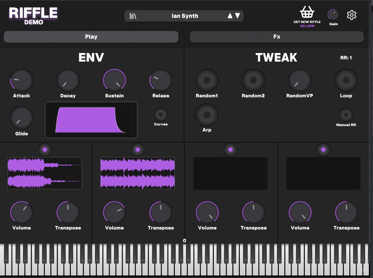Image resolution: width=373 pixels, height=278 pixels.
Task: Toggle the first sample slot on
Action: (x=45, y=150)
